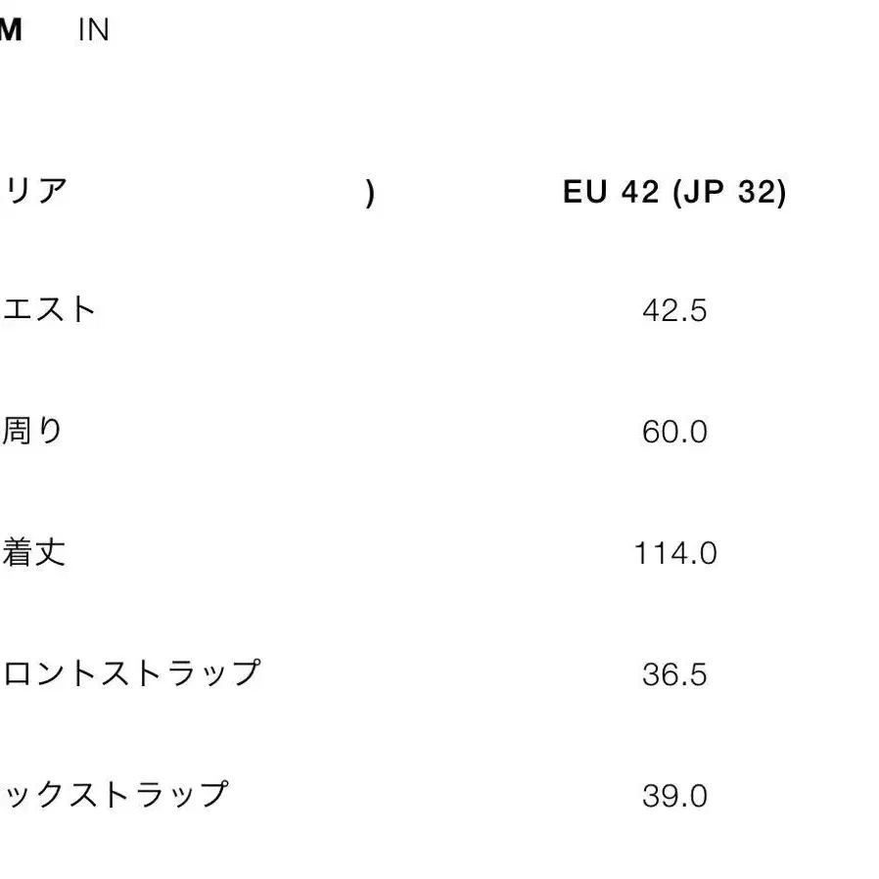The width and height of the screenshot is (879, 879).
Task: Click the エスト waist row label
Action: click(49, 310)
